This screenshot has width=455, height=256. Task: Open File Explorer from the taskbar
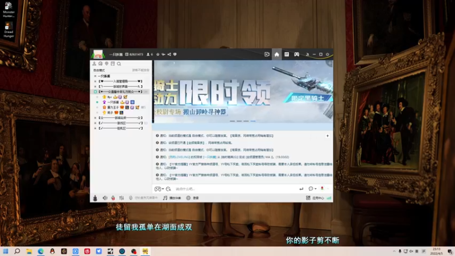point(29,251)
